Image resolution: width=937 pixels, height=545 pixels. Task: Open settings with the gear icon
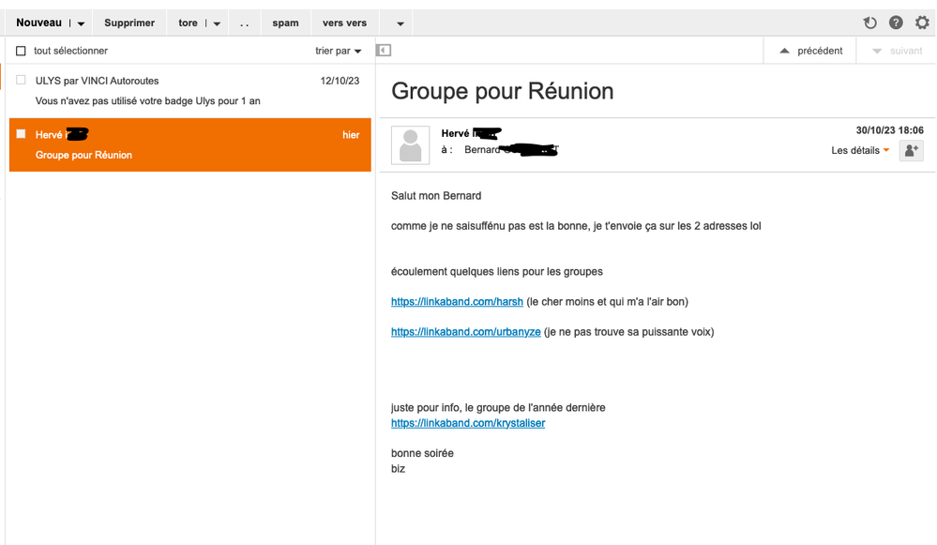click(922, 23)
